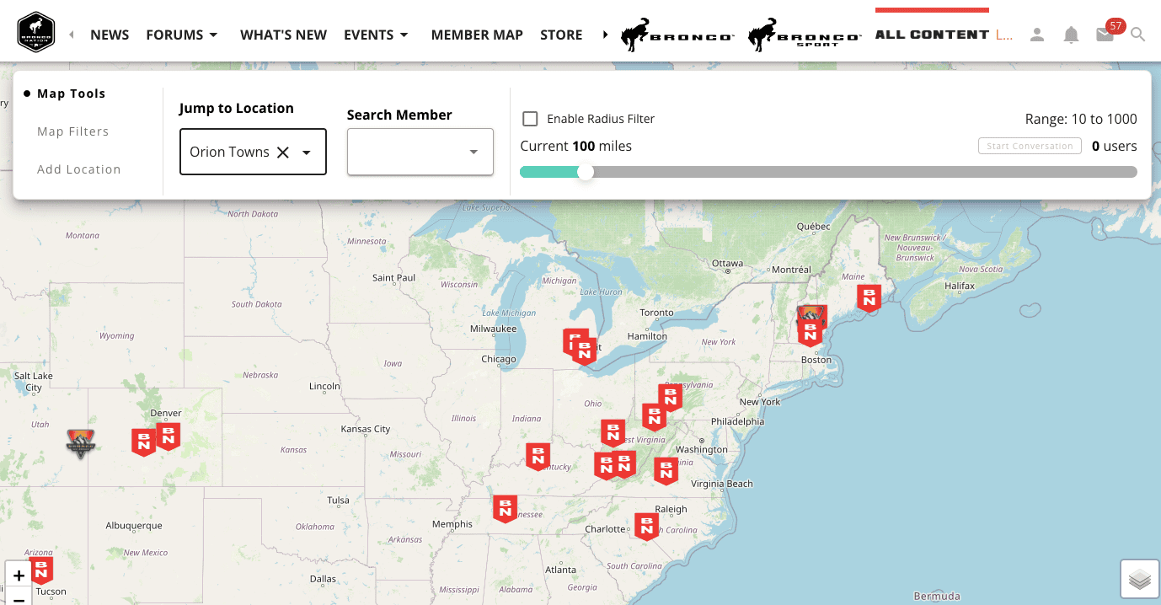
Task: Select the BN marker in western Kentucky
Action: [x=538, y=457]
